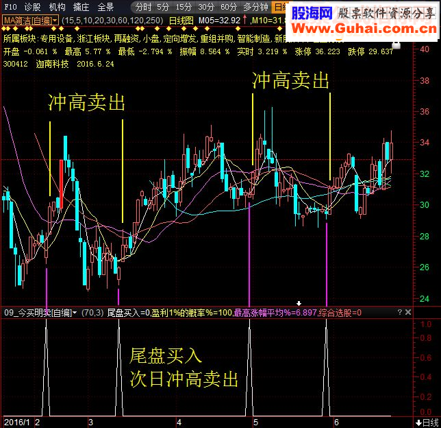This screenshot has height=428, width=441.
Task: Click the 再融资 sector name
Action: tap(126, 38)
